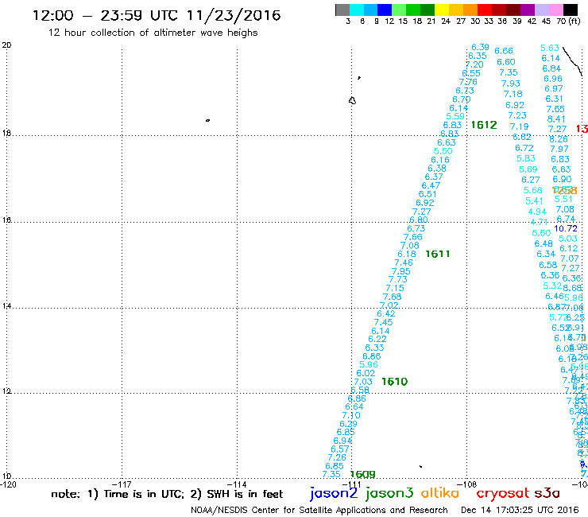Viewport: 588px width, 517px height.
Task: Click the '12 hour collection of altimeter wave heighs' subtitle
Action: [153, 33]
